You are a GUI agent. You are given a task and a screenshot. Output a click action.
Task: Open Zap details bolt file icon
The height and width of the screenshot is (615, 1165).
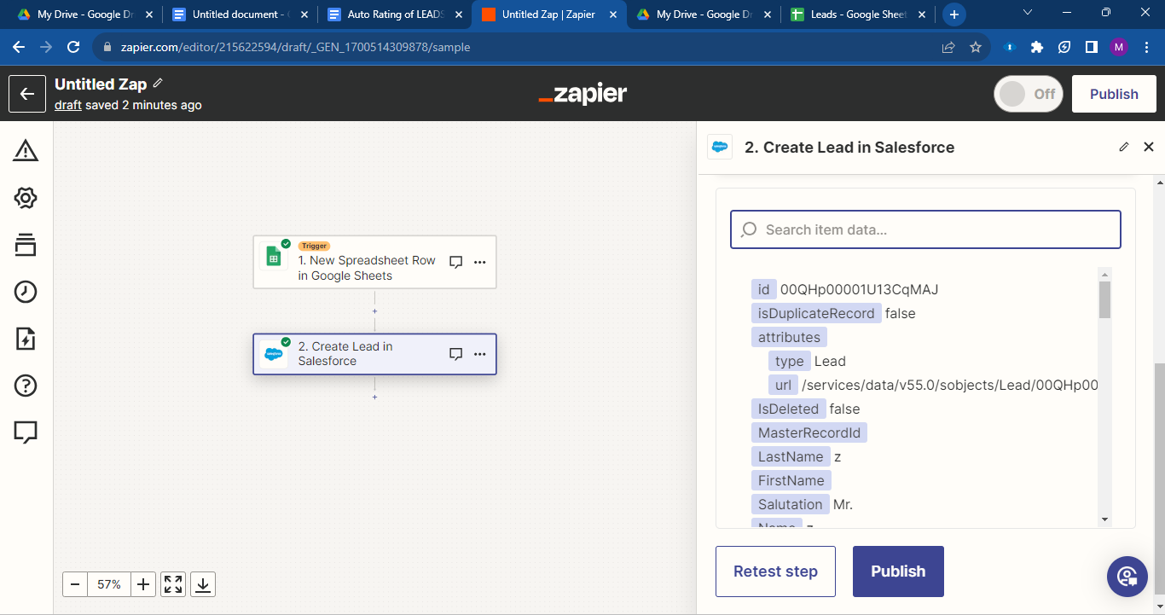[26, 339]
